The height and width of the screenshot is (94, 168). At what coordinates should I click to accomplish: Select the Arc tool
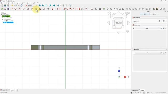(19, 9)
